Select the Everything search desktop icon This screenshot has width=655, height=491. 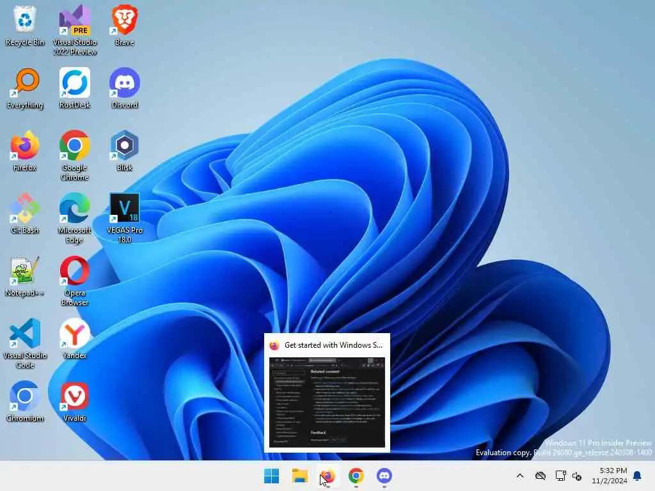25,88
